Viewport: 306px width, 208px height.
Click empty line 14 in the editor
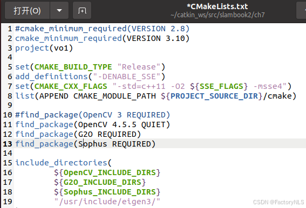(x=160, y=153)
